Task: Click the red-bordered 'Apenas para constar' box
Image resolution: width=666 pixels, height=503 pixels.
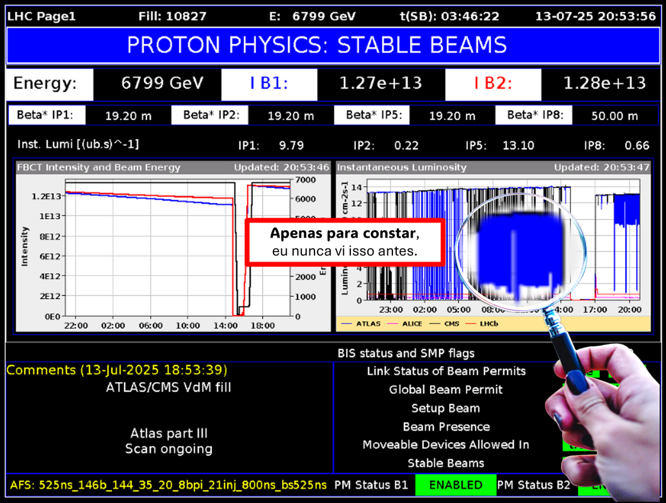Action: coord(345,242)
